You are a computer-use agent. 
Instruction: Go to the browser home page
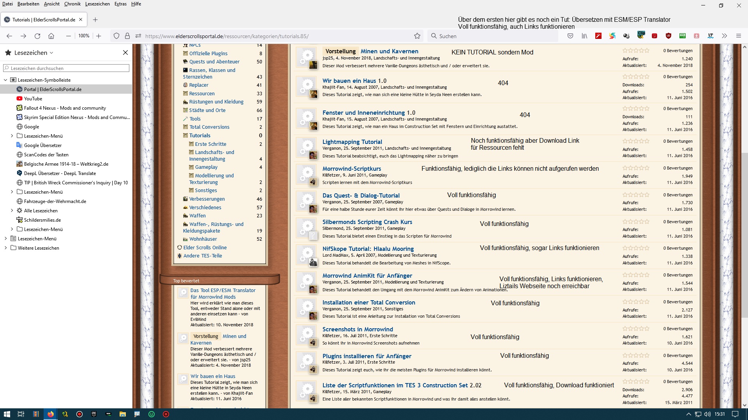click(x=51, y=36)
